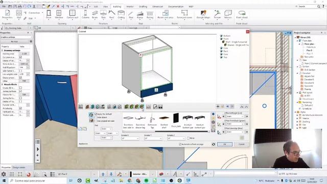This screenshot has height=184, width=327.
Task: Pick the Curtain wall tool
Action: point(73,14)
